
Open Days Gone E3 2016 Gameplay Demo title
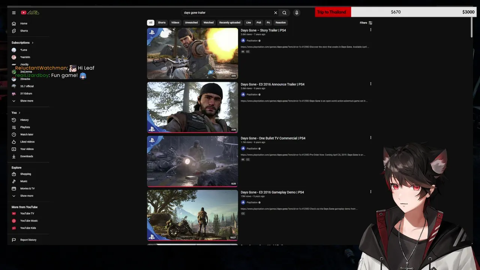(x=272, y=192)
